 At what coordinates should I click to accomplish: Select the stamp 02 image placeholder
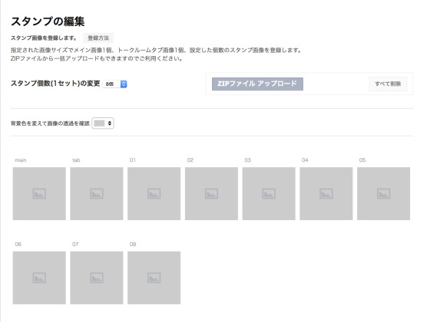click(211, 193)
